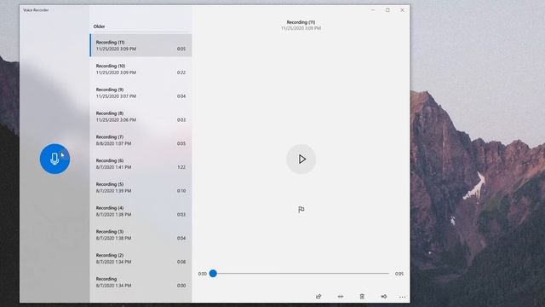Click the 0:05 end time label

coord(399,274)
